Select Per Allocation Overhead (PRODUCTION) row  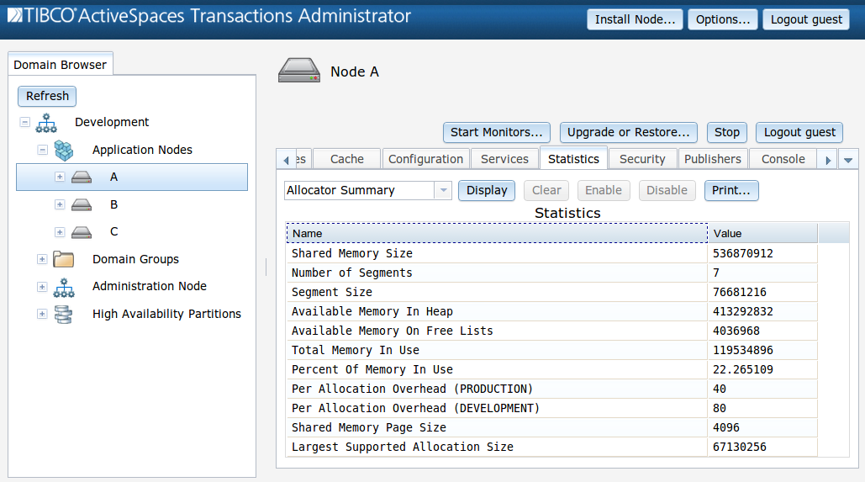[x=551, y=389]
